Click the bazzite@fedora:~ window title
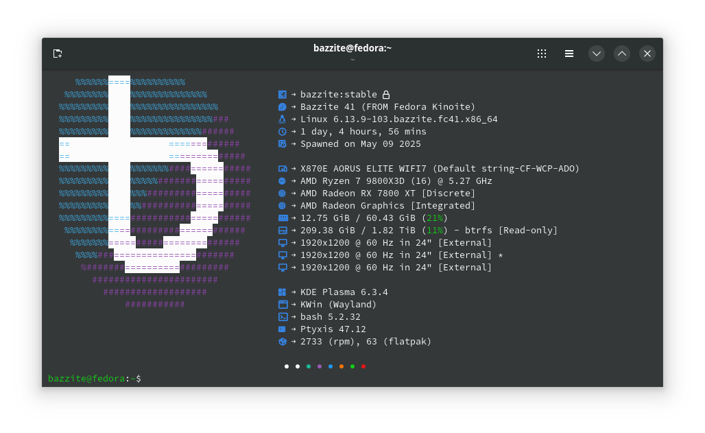 coord(352,48)
